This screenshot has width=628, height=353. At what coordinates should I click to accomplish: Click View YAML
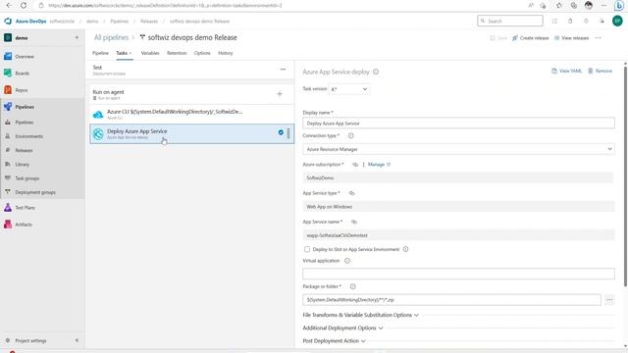(567, 71)
